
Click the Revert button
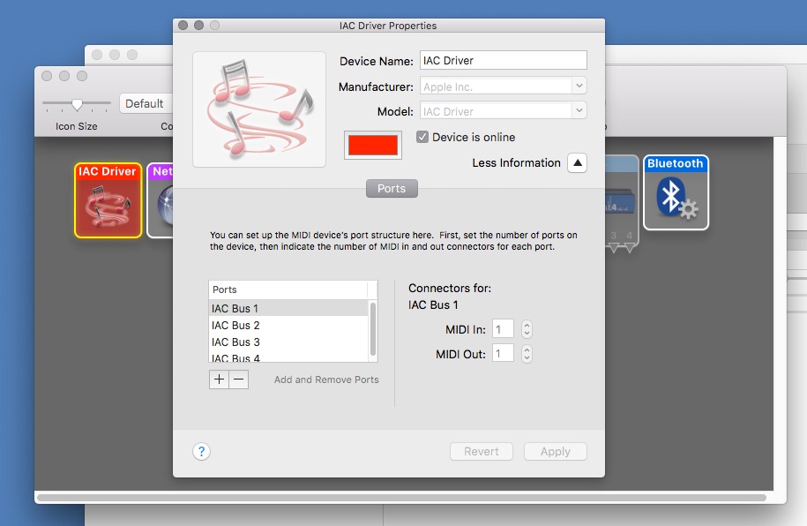click(481, 451)
